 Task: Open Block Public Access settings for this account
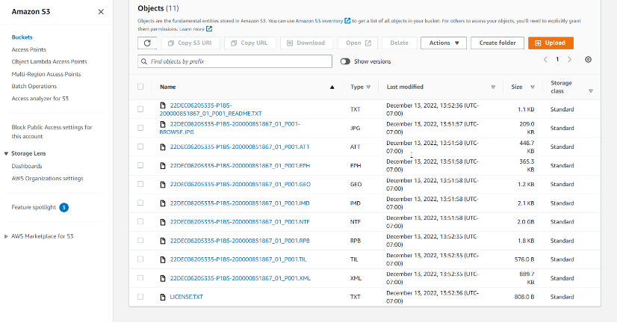pyautogui.click(x=52, y=132)
